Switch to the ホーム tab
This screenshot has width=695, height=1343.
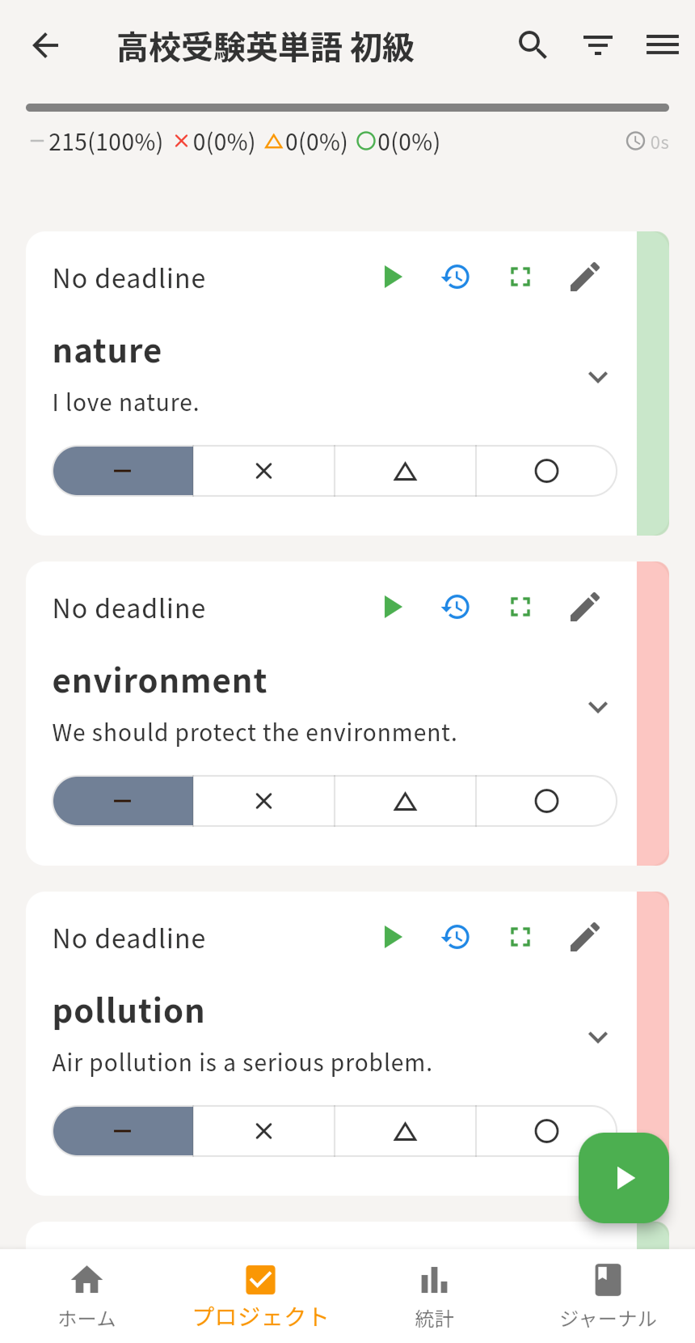tap(86, 1295)
